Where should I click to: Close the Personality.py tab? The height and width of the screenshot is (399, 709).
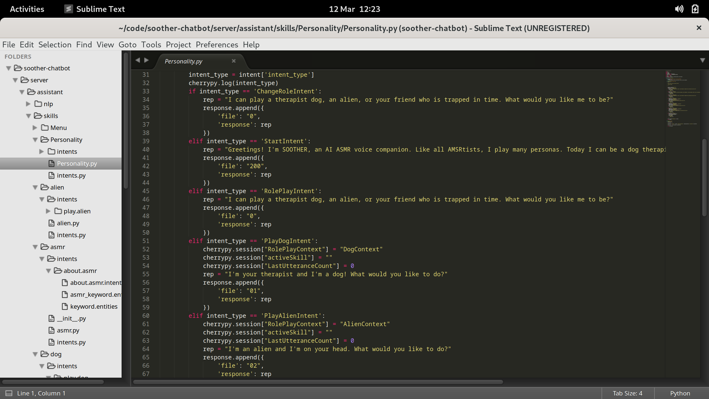(233, 61)
